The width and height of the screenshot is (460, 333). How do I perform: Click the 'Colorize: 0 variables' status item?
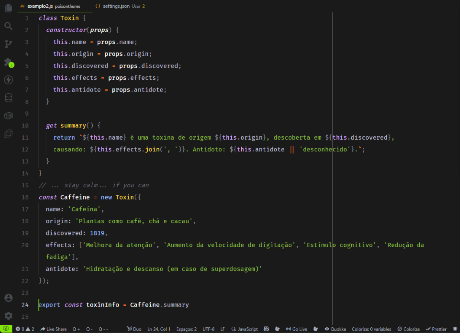coord(371,329)
